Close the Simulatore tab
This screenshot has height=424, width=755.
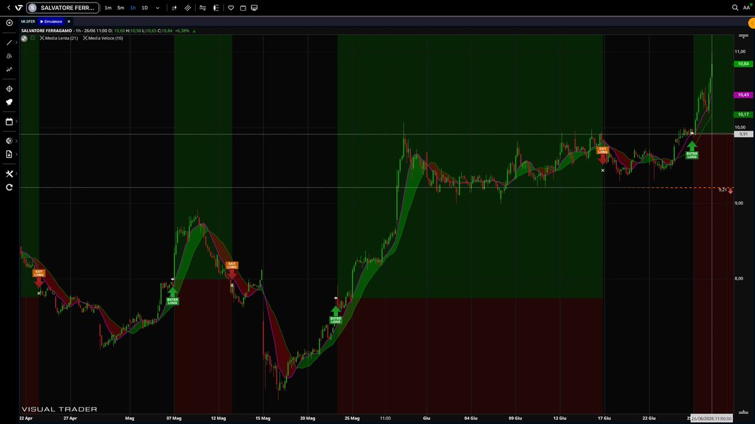click(x=69, y=21)
